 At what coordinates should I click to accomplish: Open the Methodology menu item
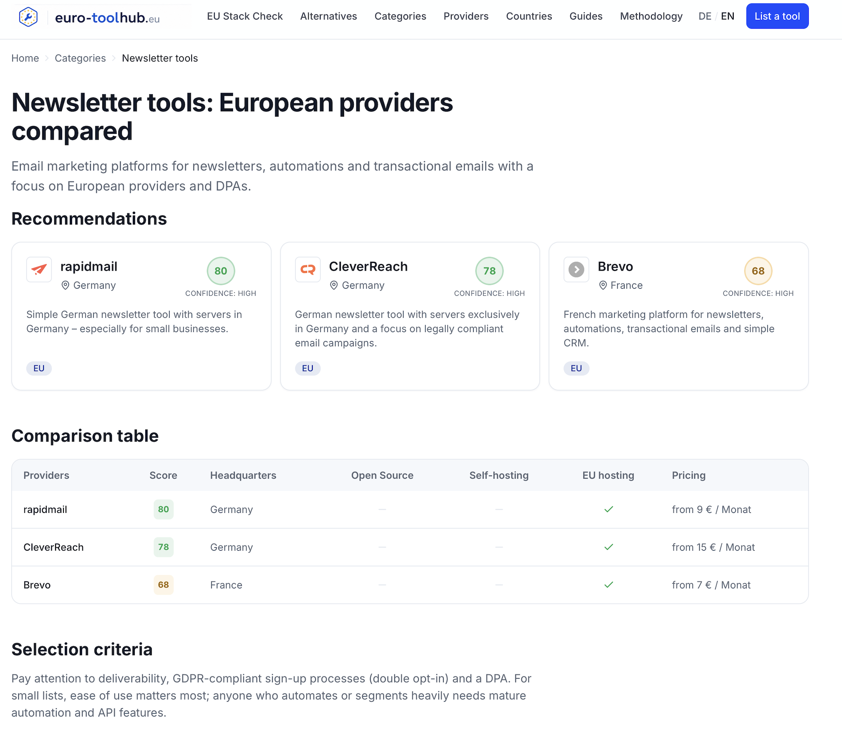coord(651,16)
